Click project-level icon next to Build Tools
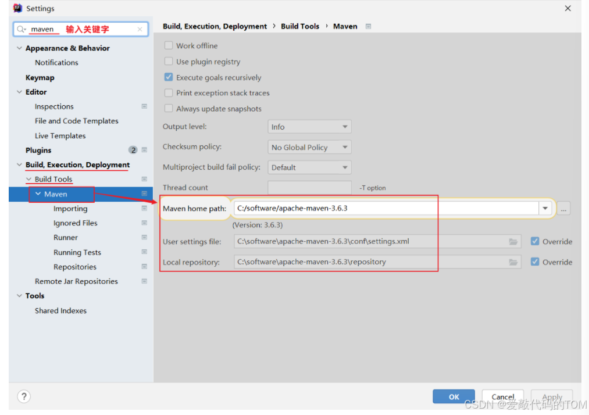Screen dimensions: 589x415 click(144, 179)
